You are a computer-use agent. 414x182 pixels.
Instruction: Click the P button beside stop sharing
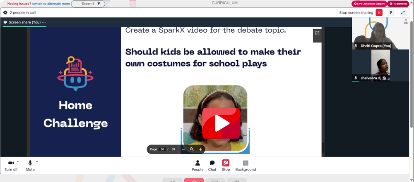391,12
